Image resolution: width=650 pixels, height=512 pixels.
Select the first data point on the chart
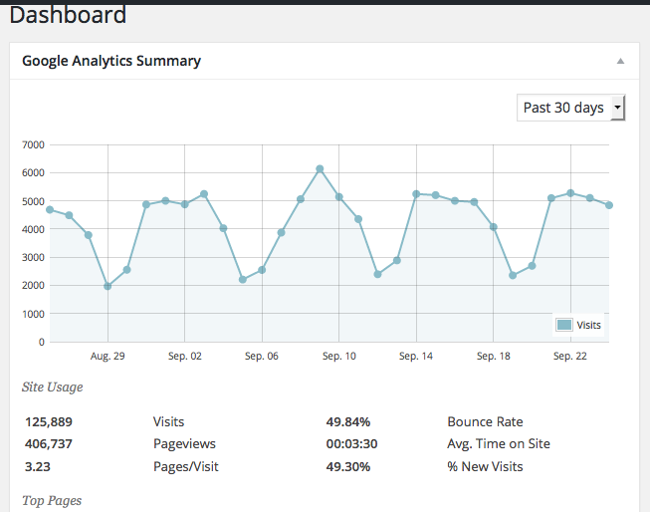(x=50, y=209)
